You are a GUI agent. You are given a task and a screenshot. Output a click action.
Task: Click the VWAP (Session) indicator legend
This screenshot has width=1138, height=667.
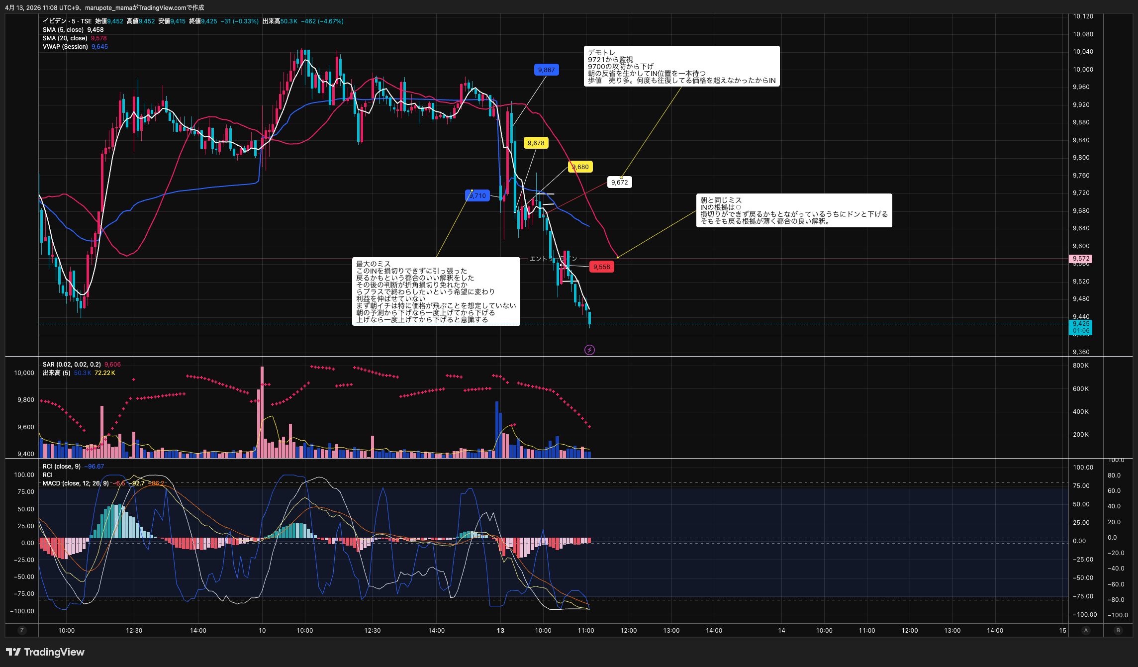point(65,47)
